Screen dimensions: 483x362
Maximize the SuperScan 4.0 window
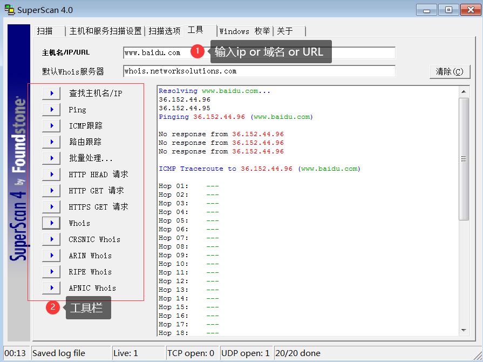point(448,10)
